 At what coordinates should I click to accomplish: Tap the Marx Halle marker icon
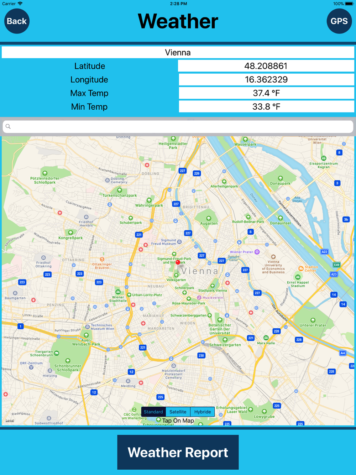tap(266, 338)
